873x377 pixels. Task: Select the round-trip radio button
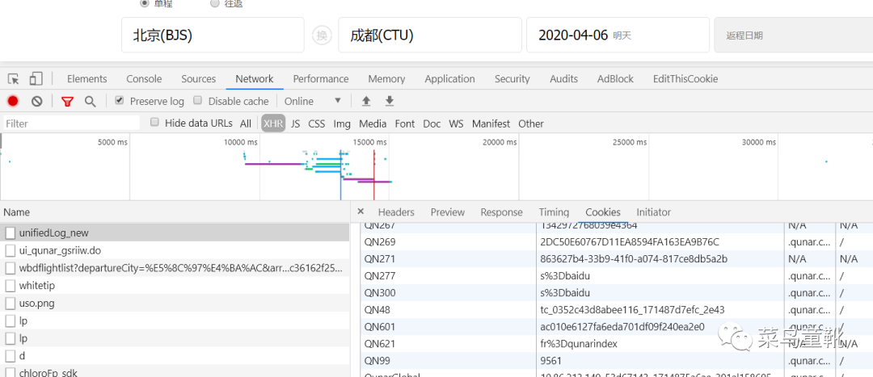pos(215,2)
